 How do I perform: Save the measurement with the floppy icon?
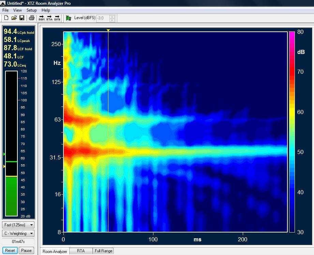point(22,18)
